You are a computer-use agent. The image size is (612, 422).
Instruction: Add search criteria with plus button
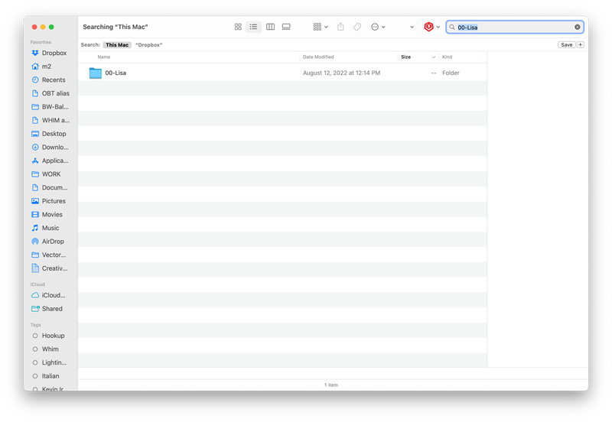pos(581,45)
